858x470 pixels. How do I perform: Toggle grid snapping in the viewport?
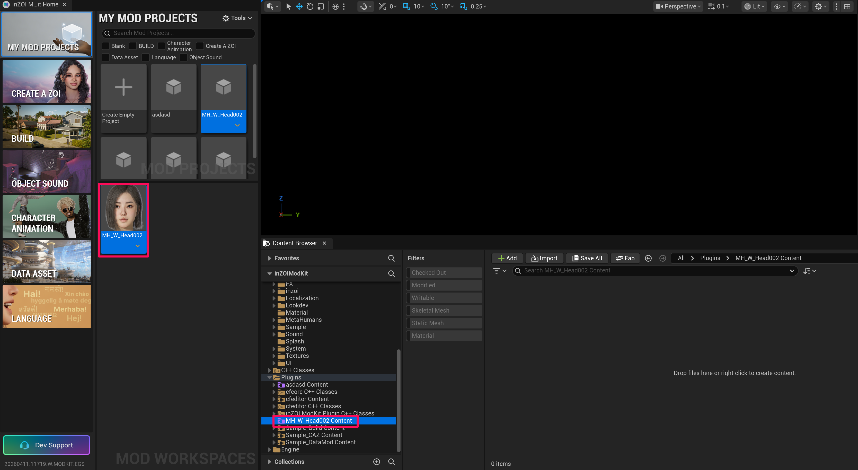pos(406,6)
